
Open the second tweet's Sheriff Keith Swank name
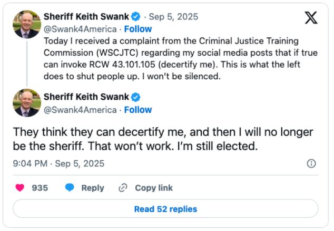(x=86, y=97)
